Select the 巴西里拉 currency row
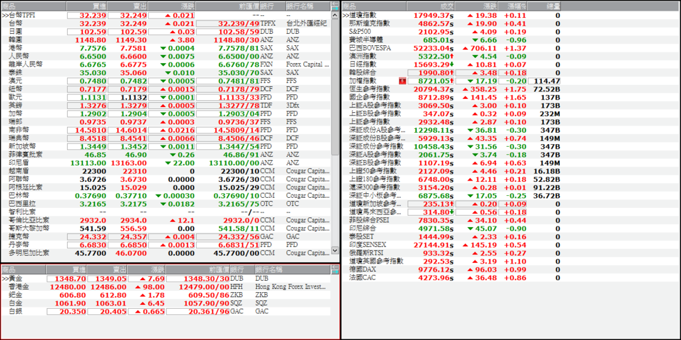This screenshot has height=340, width=681. click(x=166, y=203)
